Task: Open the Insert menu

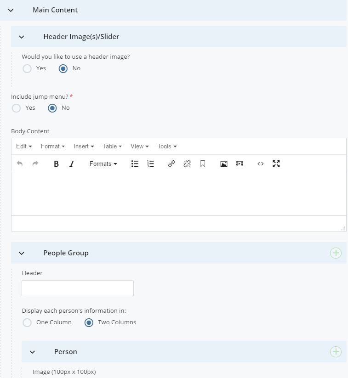Action: pos(83,147)
